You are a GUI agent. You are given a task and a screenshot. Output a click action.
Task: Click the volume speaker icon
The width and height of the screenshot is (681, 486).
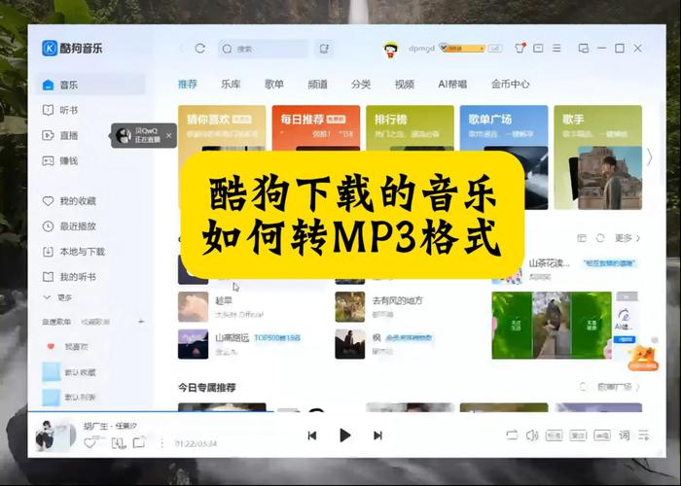pyautogui.click(x=532, y=434)
